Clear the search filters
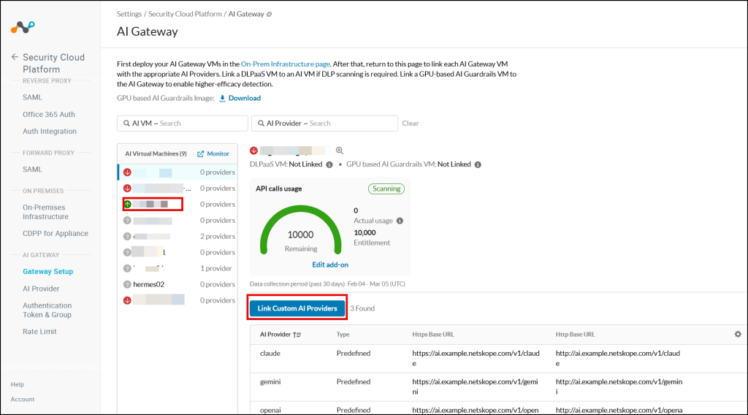The image size is (748, 415). click(x=411, y=123)
